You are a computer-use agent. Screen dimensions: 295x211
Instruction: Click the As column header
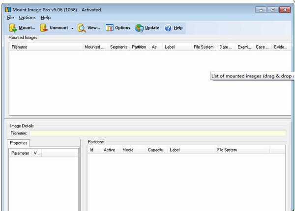coord(156,47)
